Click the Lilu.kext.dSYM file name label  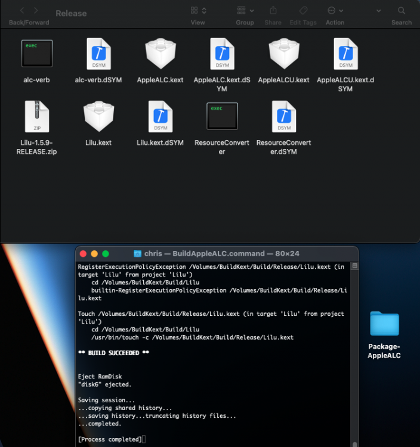click(x=160, y=142)
